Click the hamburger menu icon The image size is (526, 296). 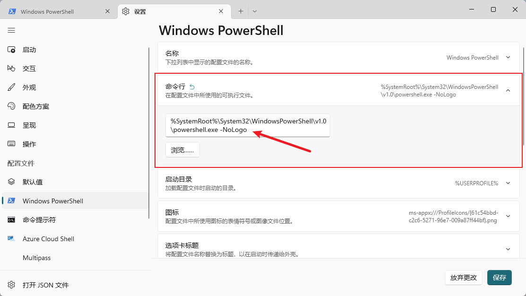pyautogui.click(x=11, y=30)
